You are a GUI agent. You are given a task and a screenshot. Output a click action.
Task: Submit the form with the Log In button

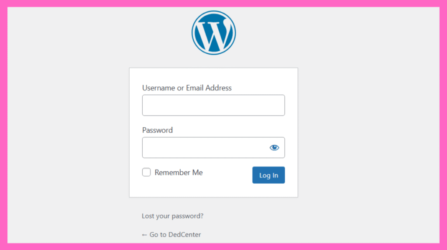pyautogui.click(x=268, y=175)
